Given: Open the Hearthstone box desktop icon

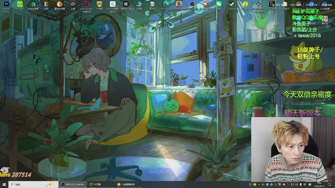Looking at the screenshot, I should [179, 6].
